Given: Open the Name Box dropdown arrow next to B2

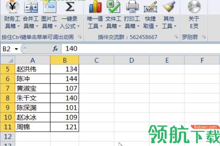Looking at the screenshot, I should pos(16,49).
